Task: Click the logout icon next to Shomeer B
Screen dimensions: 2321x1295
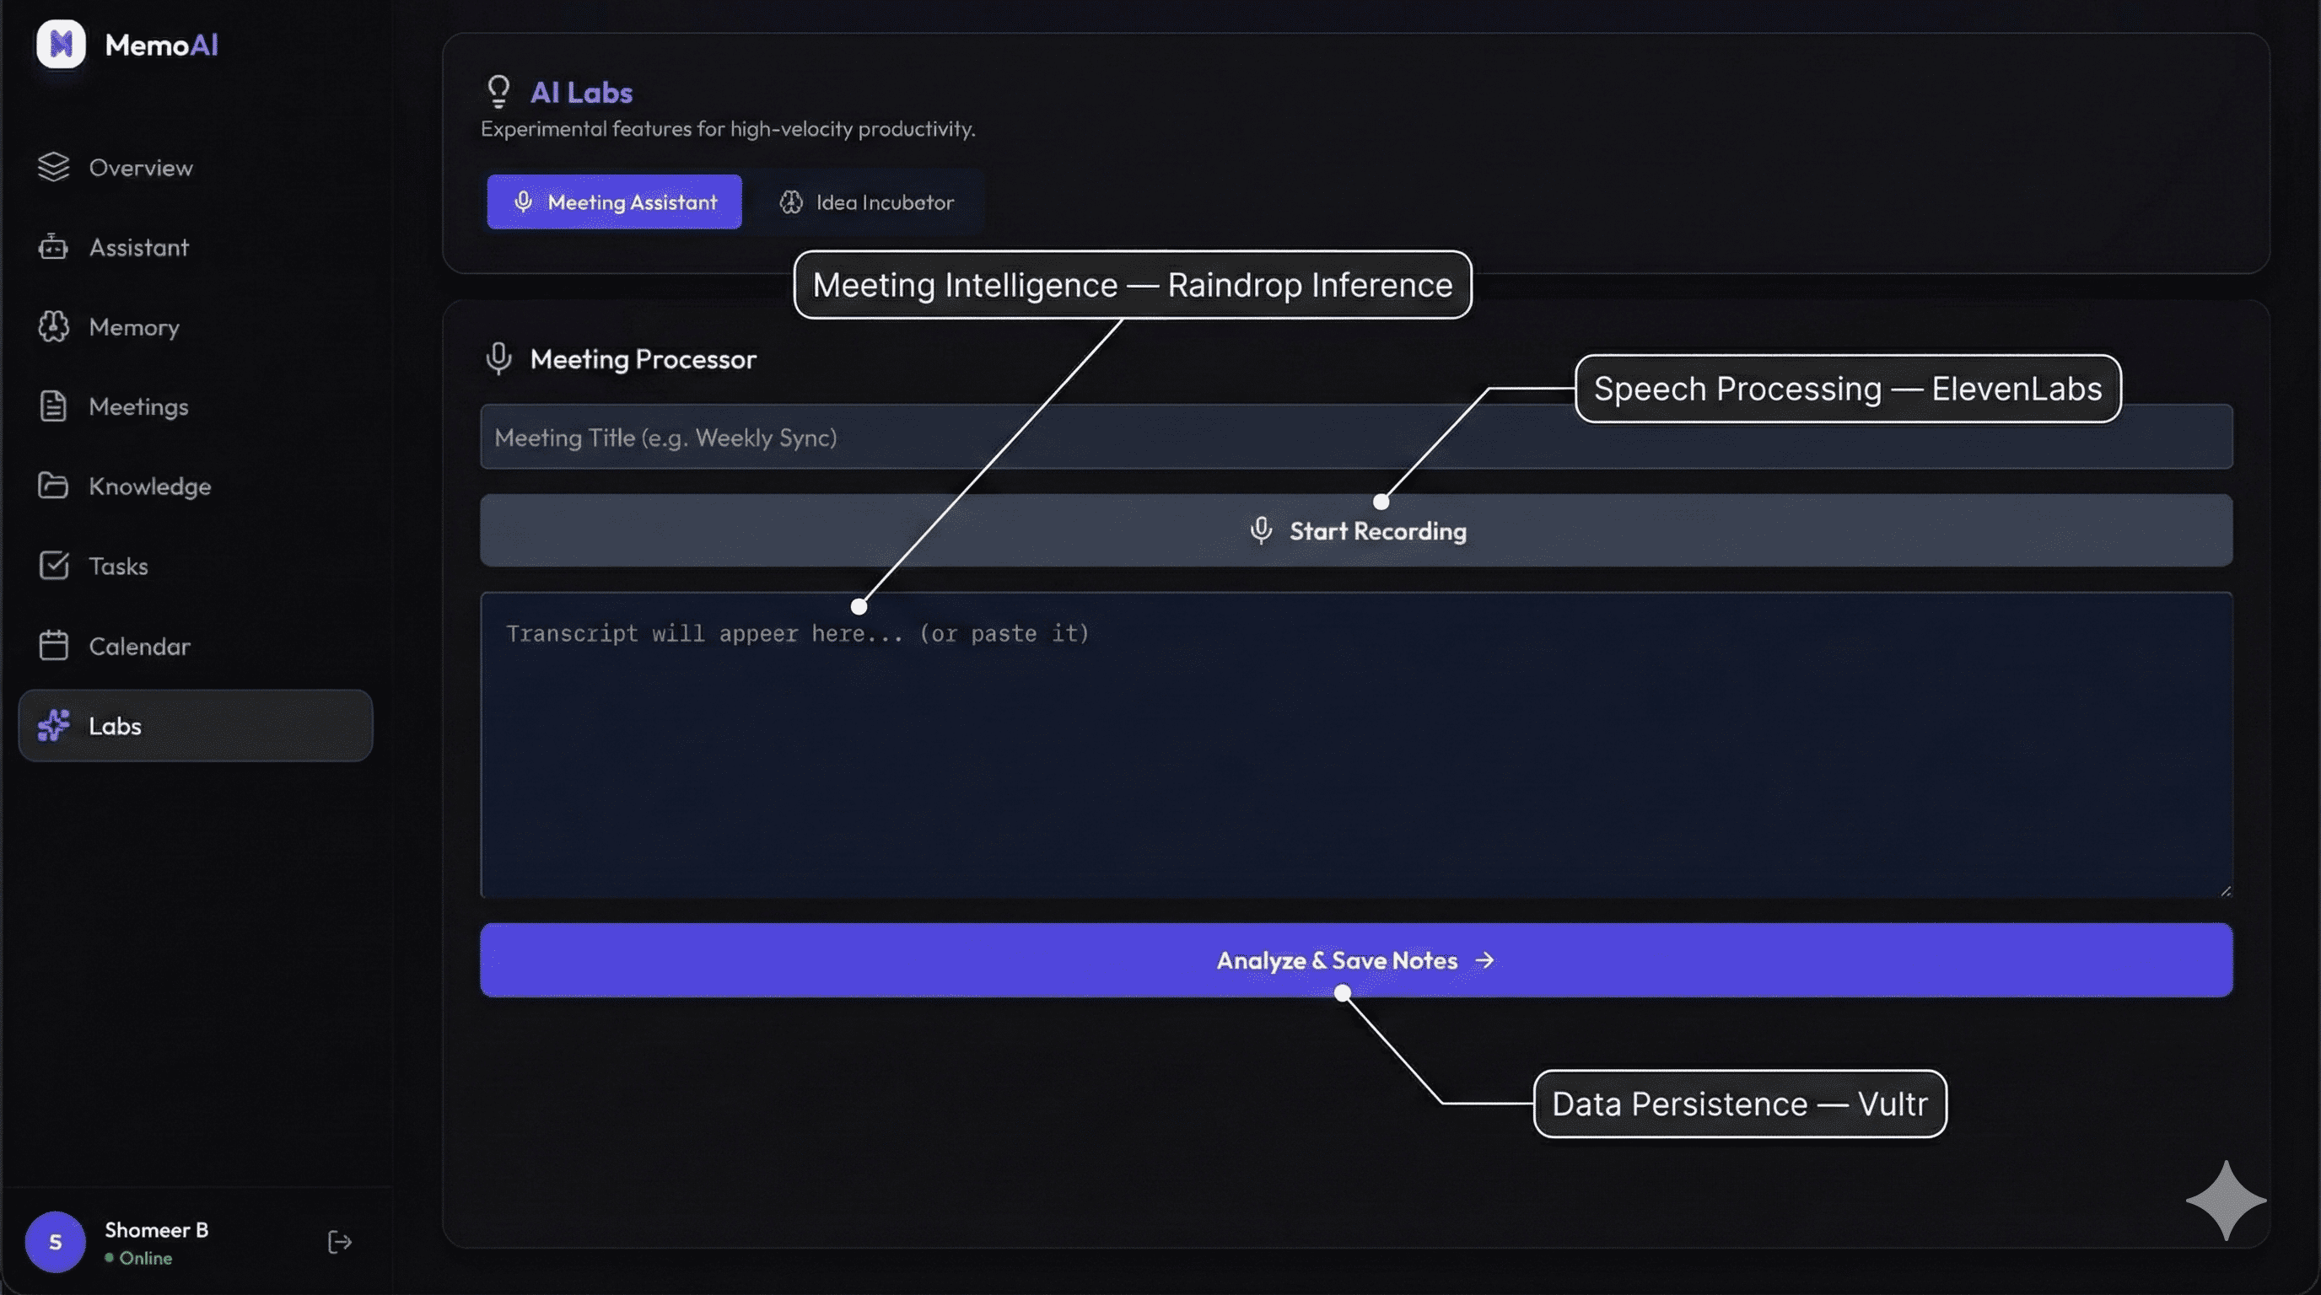Action: [x=339, y=1242]
